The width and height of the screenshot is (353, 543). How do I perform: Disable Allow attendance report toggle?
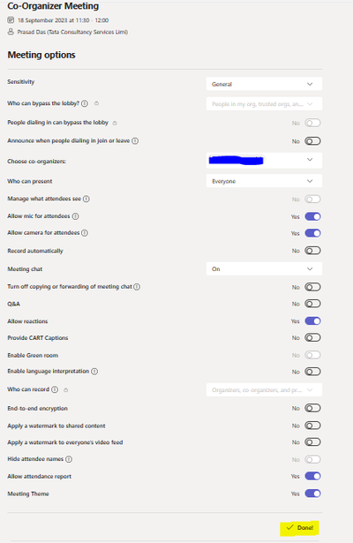tap(312, 476)
